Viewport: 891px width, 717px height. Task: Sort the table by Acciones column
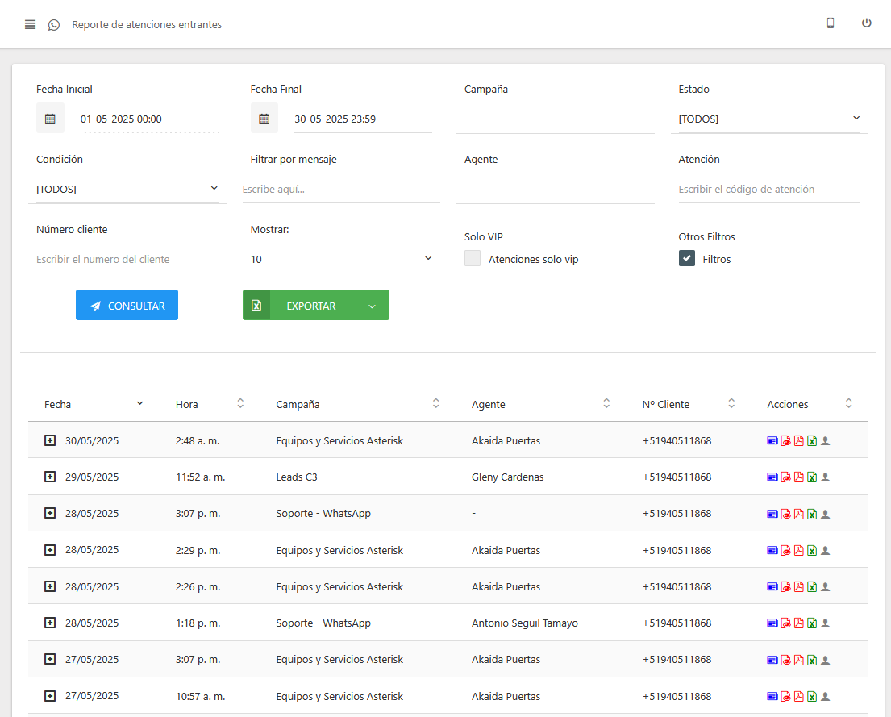810,404
